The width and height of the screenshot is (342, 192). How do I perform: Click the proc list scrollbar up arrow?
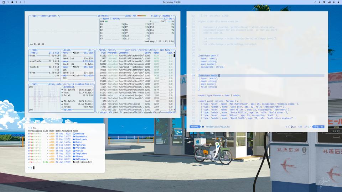[x=174, y=53]
